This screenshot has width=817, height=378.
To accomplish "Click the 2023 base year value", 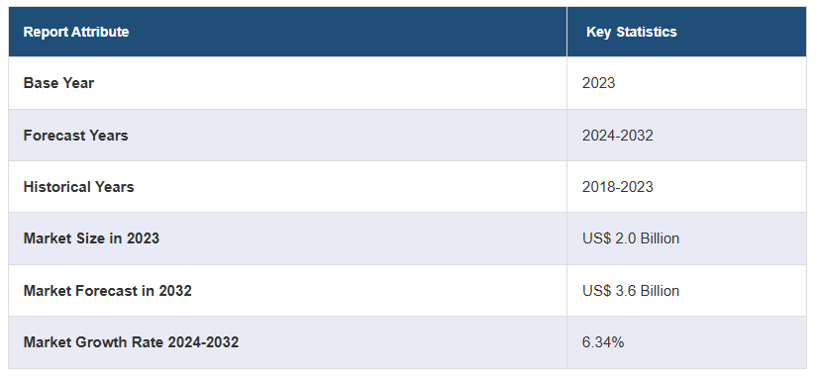I will click(599, 83).
